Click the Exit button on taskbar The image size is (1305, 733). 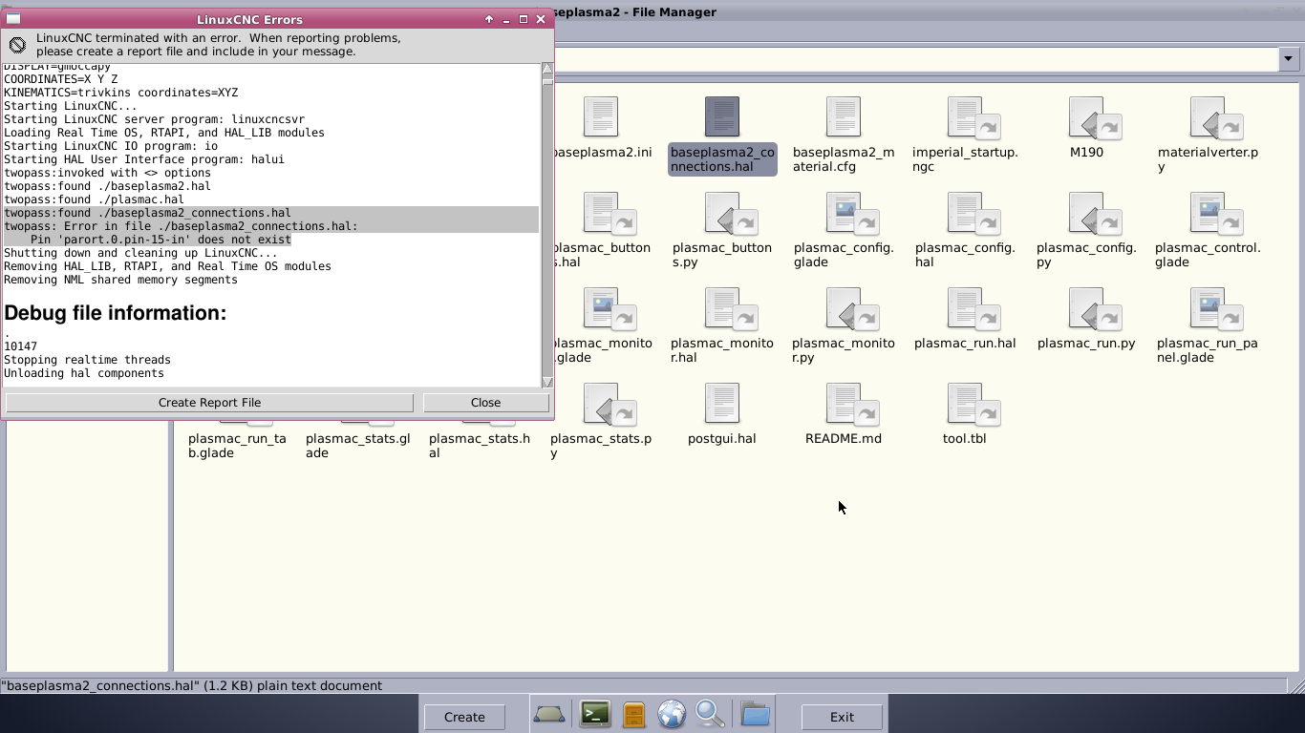842,717
